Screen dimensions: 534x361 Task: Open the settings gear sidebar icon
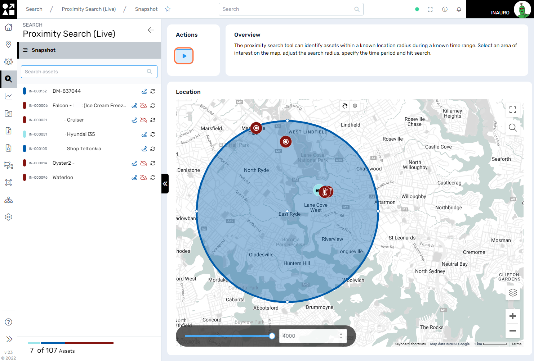click(x=8, y=217)
